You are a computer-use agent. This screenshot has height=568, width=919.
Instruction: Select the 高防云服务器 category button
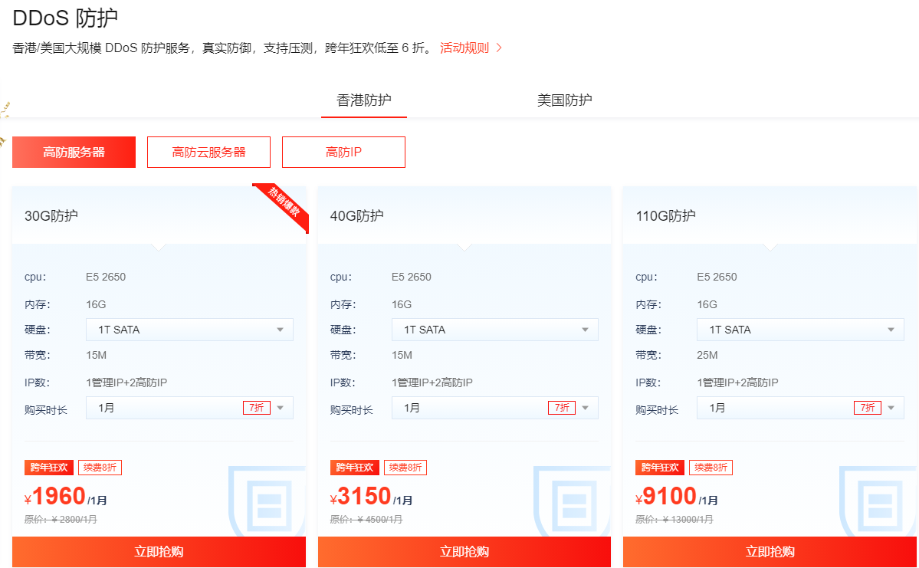click(x=208, y=153)
